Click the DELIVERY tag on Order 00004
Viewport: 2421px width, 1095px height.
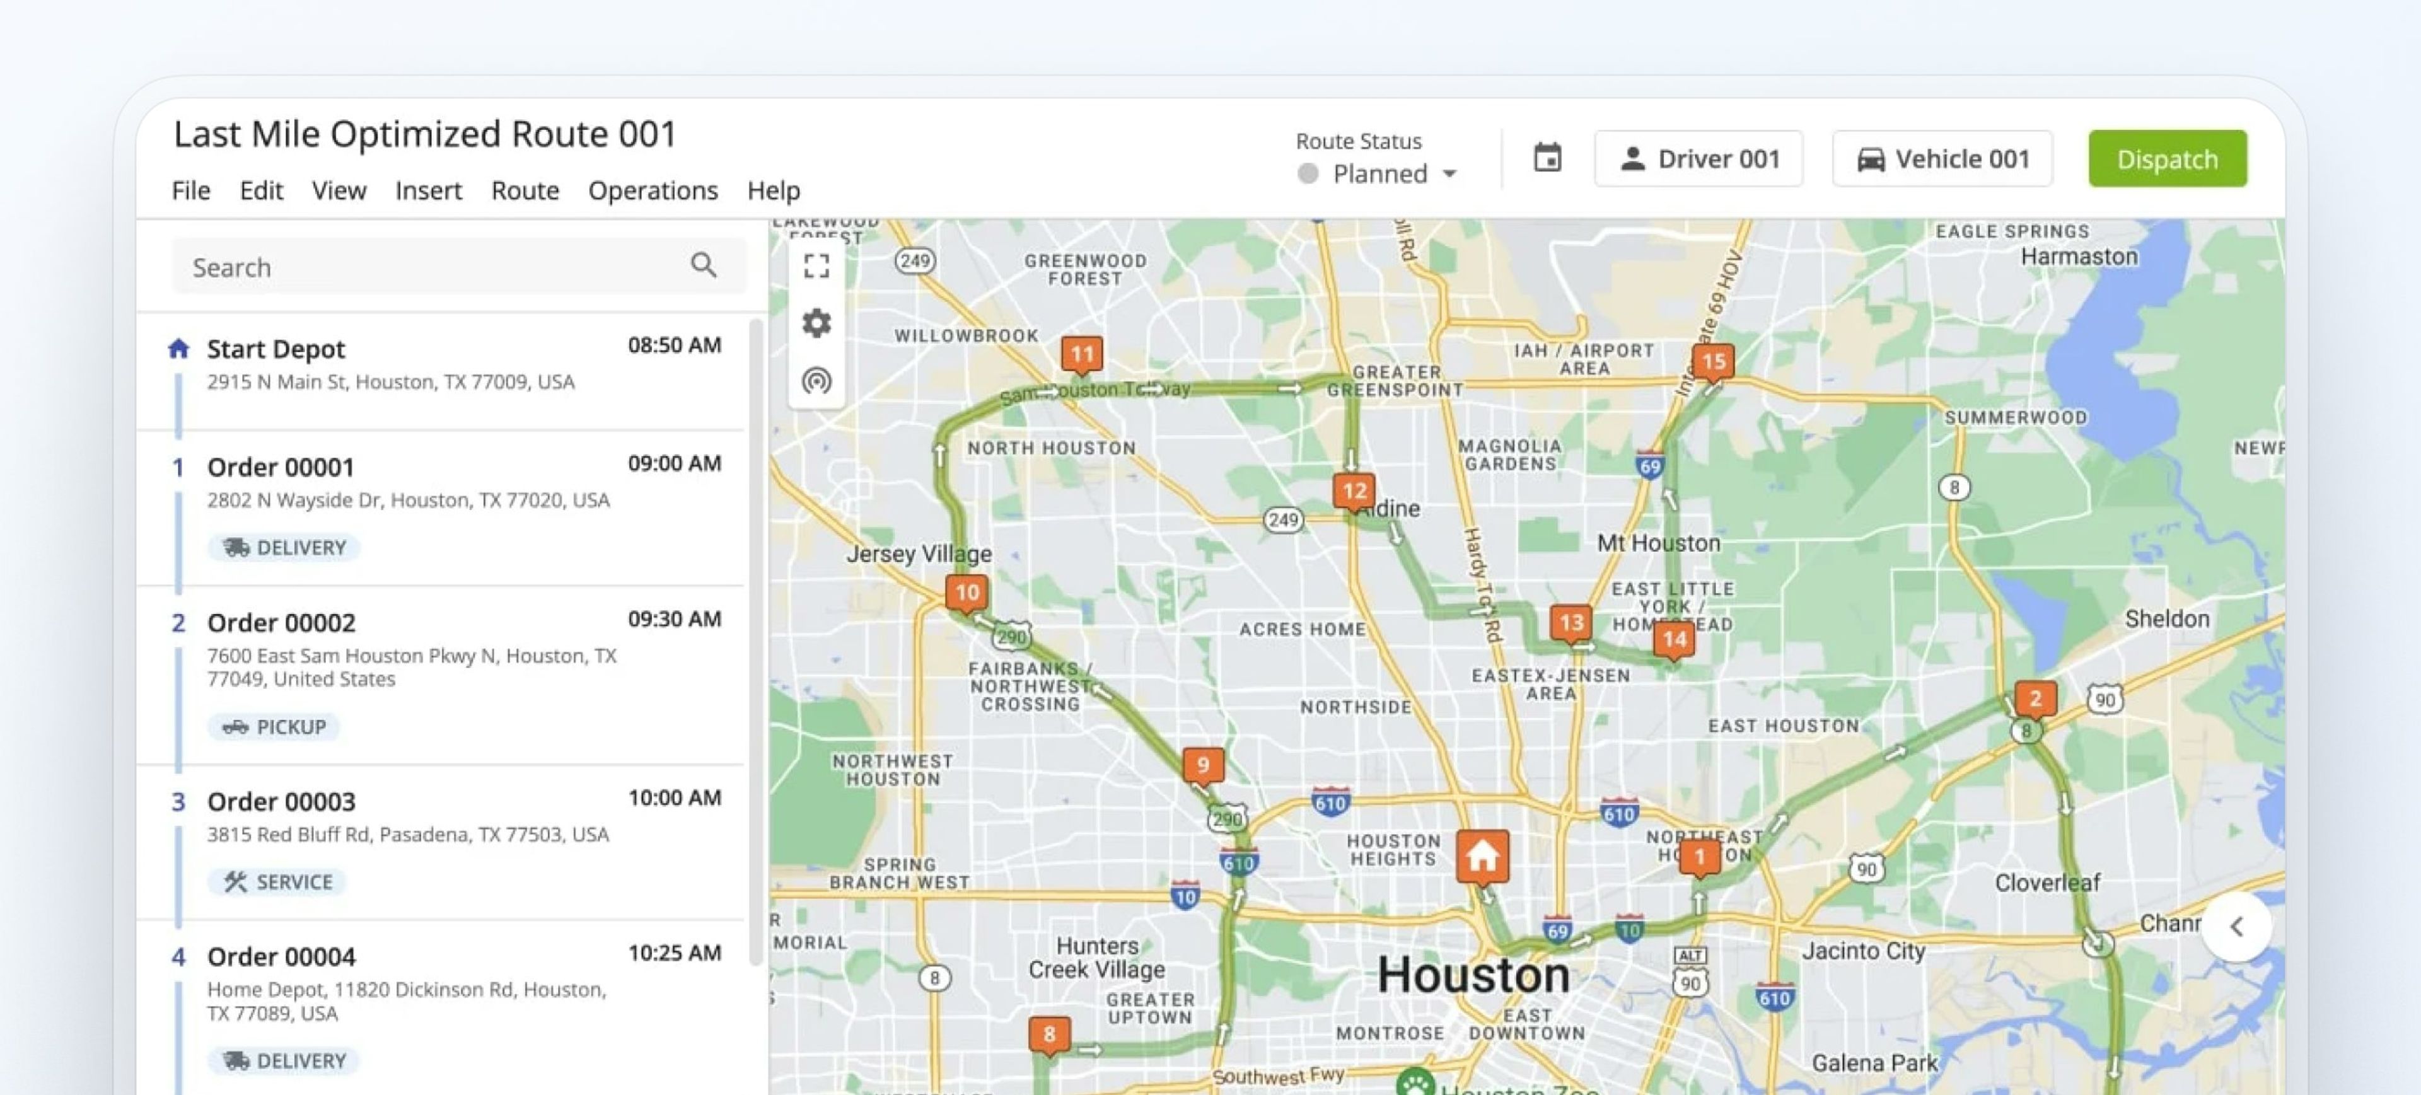[x=284, y=1060]
